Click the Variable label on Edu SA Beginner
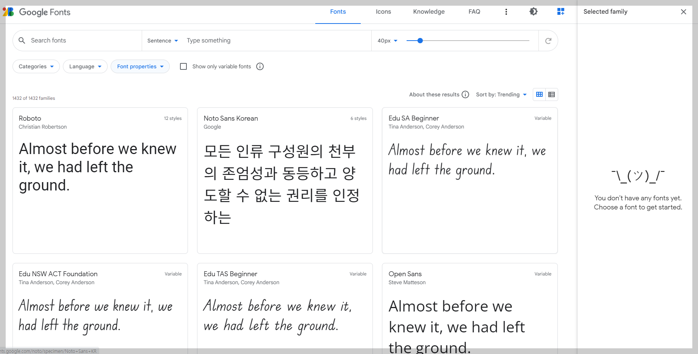Screen dimensions: 698x354 pos(543,118)
